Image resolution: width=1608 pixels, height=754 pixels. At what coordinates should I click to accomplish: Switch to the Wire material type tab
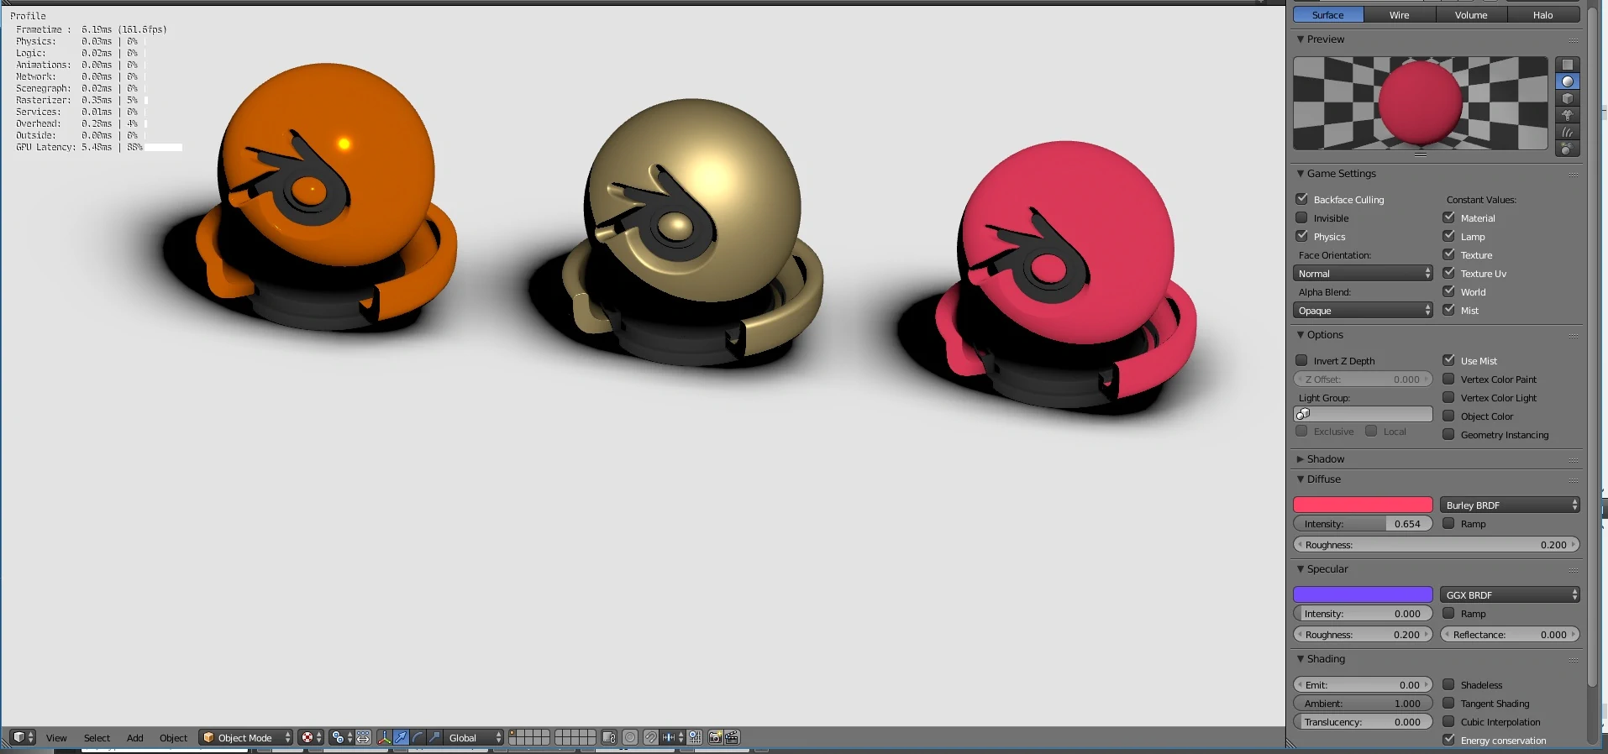pos(1399,14)
